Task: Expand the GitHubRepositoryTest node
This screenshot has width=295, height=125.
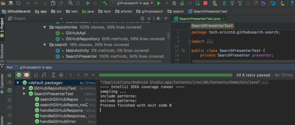Action: (x=24, y=88)
